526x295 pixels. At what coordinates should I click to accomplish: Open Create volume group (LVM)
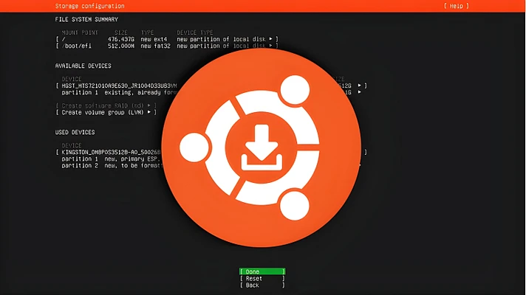coord(106,112)
